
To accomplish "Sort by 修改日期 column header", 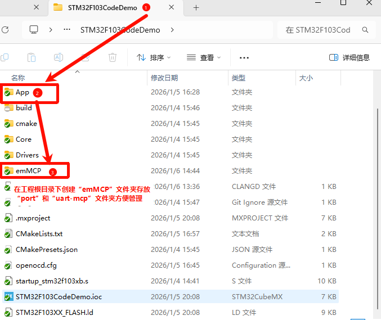I will tap(164, 78).
